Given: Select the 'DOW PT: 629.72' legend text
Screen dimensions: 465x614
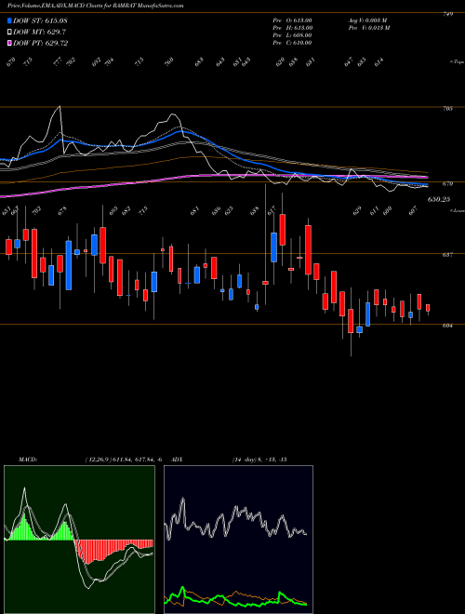Looking at the screenshot, I should click(41, 43).
